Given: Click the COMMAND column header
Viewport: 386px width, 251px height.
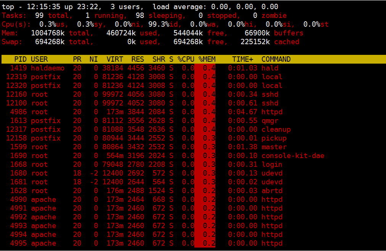Looking at the screenshot, I should (276, 59).
